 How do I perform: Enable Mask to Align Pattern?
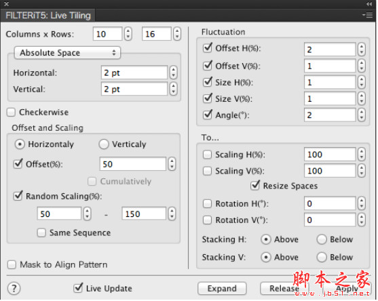(x=12, y=264)
